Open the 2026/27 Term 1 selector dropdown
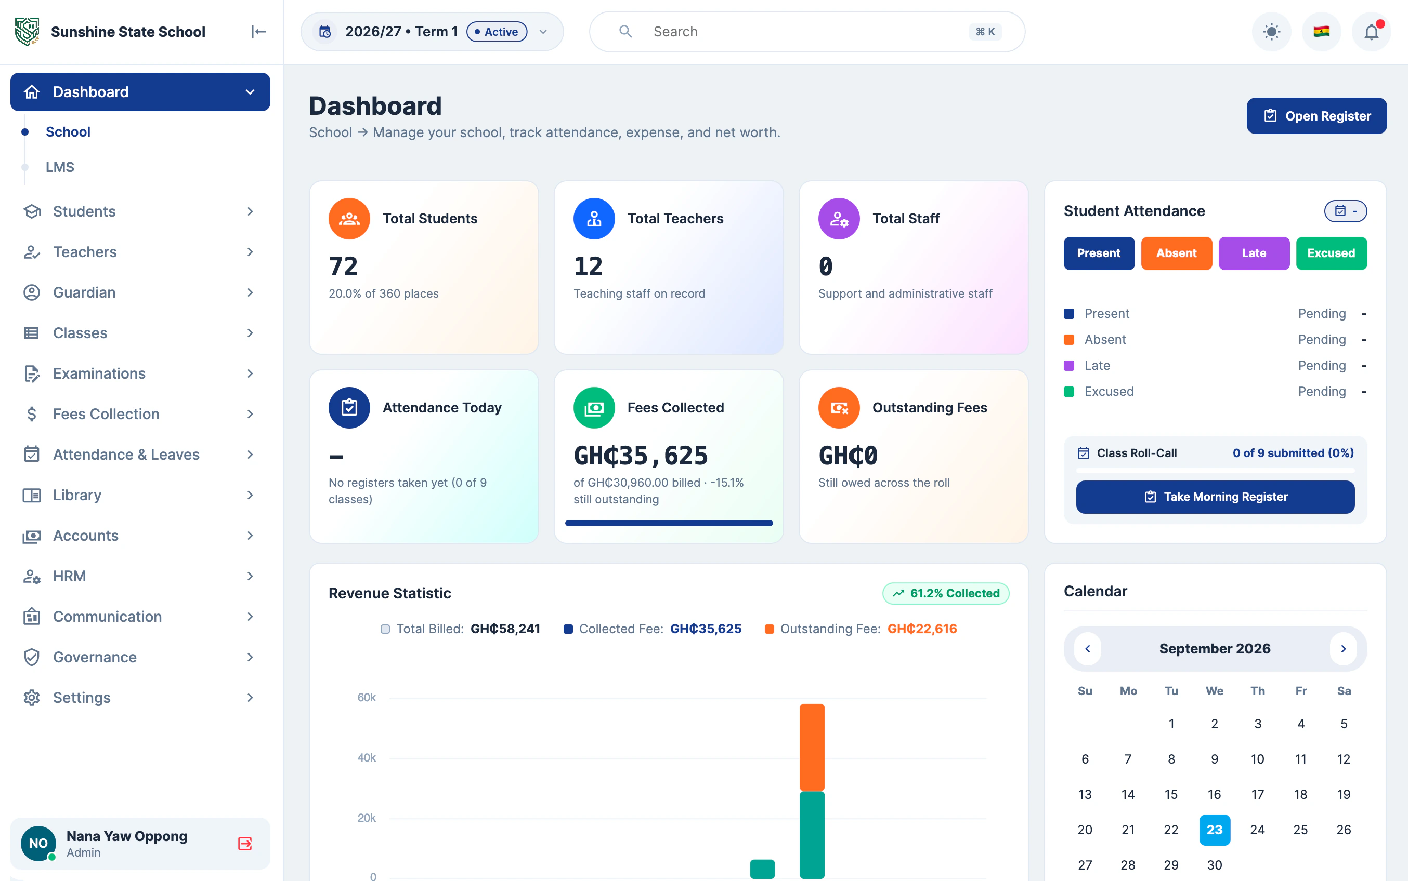 (x=432, y=32)
